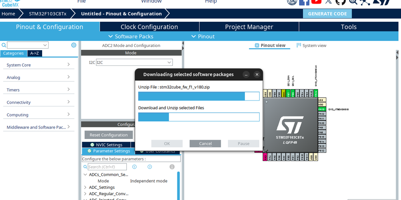401x200 pixels.
Task: Open NVIC Settings tab
Action: (x=106, y=145)
